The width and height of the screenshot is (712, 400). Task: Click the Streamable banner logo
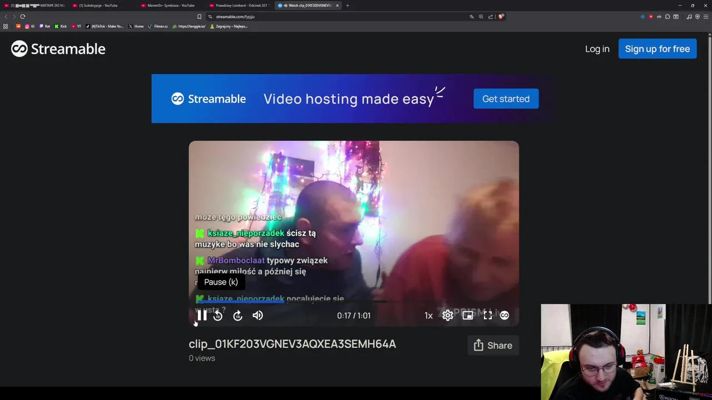209,99
